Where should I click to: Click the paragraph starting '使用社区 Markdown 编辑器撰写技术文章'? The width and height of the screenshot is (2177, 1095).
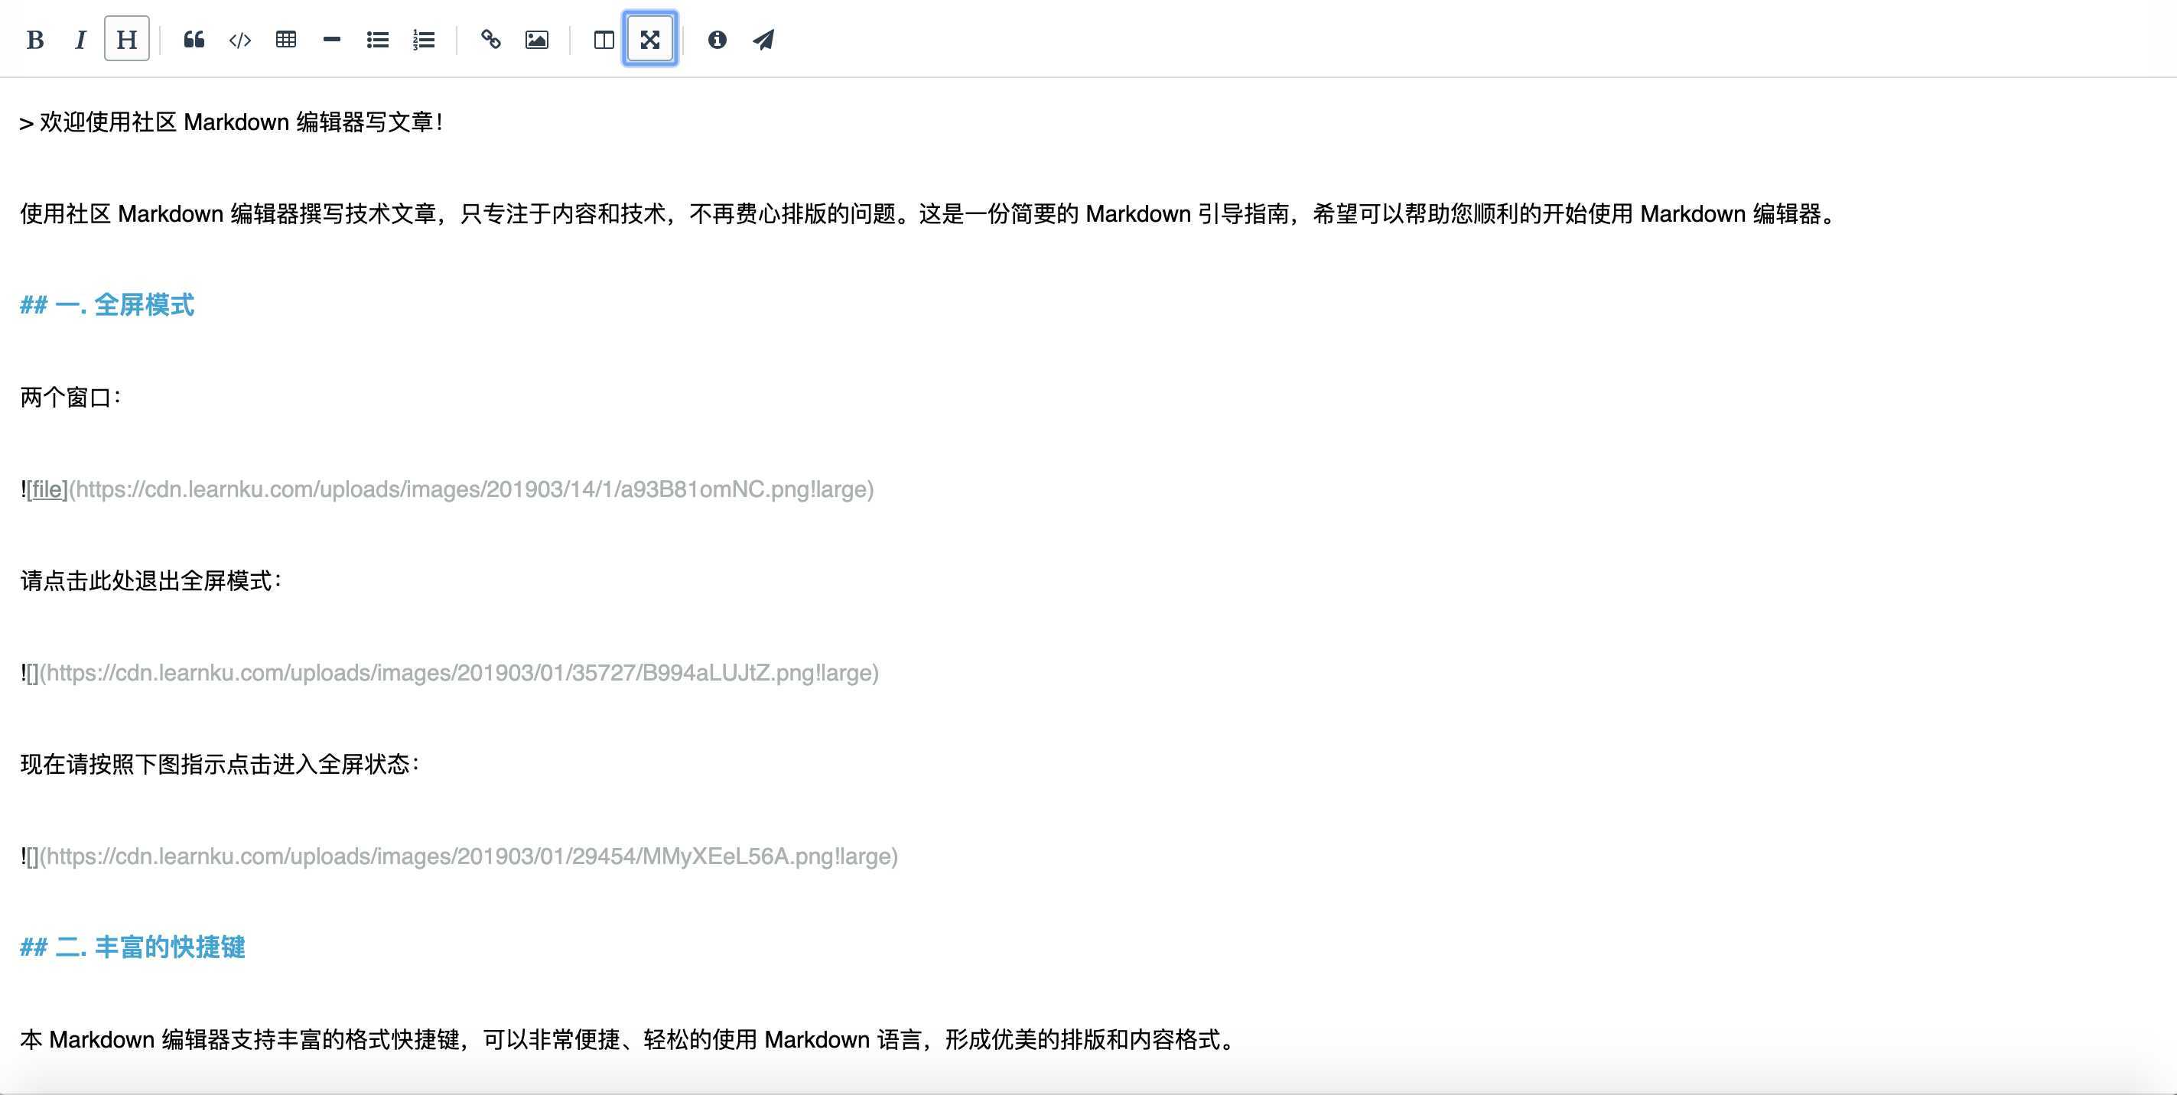pos(929,214)
